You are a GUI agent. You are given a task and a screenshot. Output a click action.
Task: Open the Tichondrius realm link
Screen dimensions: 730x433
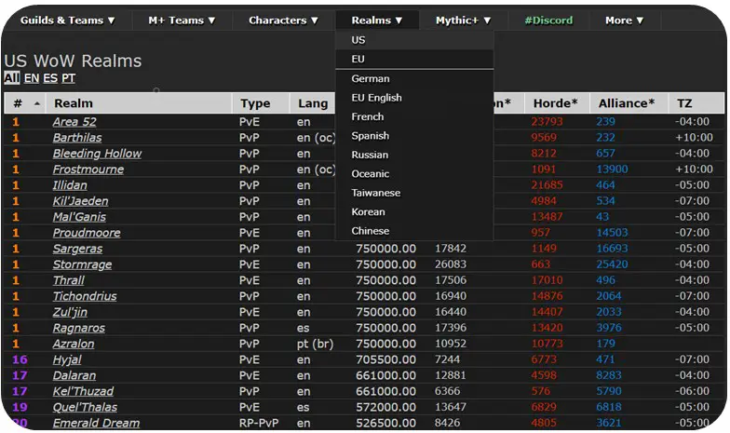(x=85, y=296)
